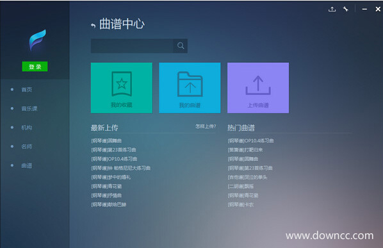Open the 我的曲谱 folder tile
Screen dimensions: 383x248
click(x=190, y=88)
